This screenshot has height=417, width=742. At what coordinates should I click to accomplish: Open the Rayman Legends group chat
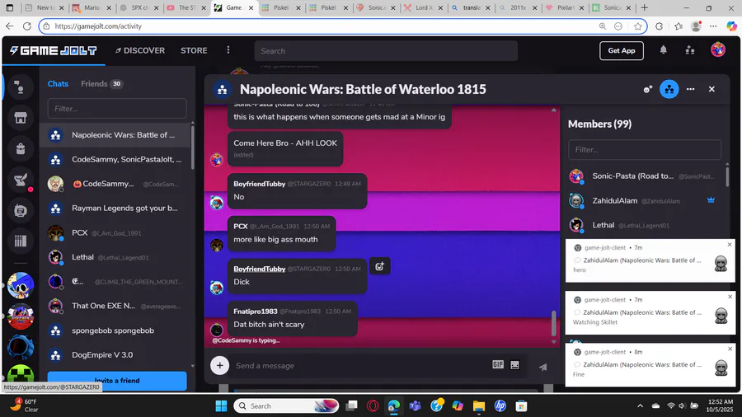115,208
